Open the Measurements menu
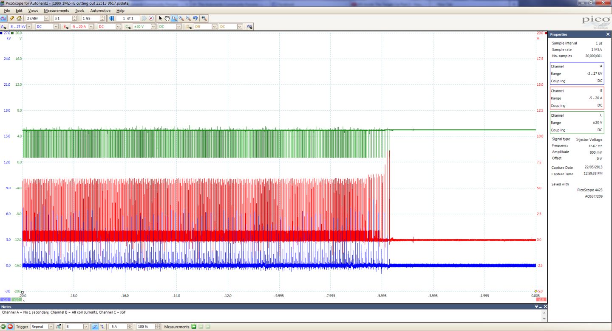 tap(56, 11)
